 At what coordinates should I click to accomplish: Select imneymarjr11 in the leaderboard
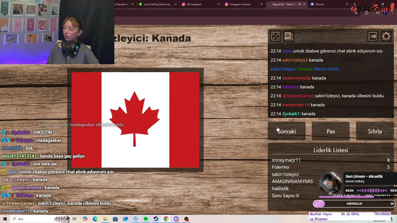286,160
